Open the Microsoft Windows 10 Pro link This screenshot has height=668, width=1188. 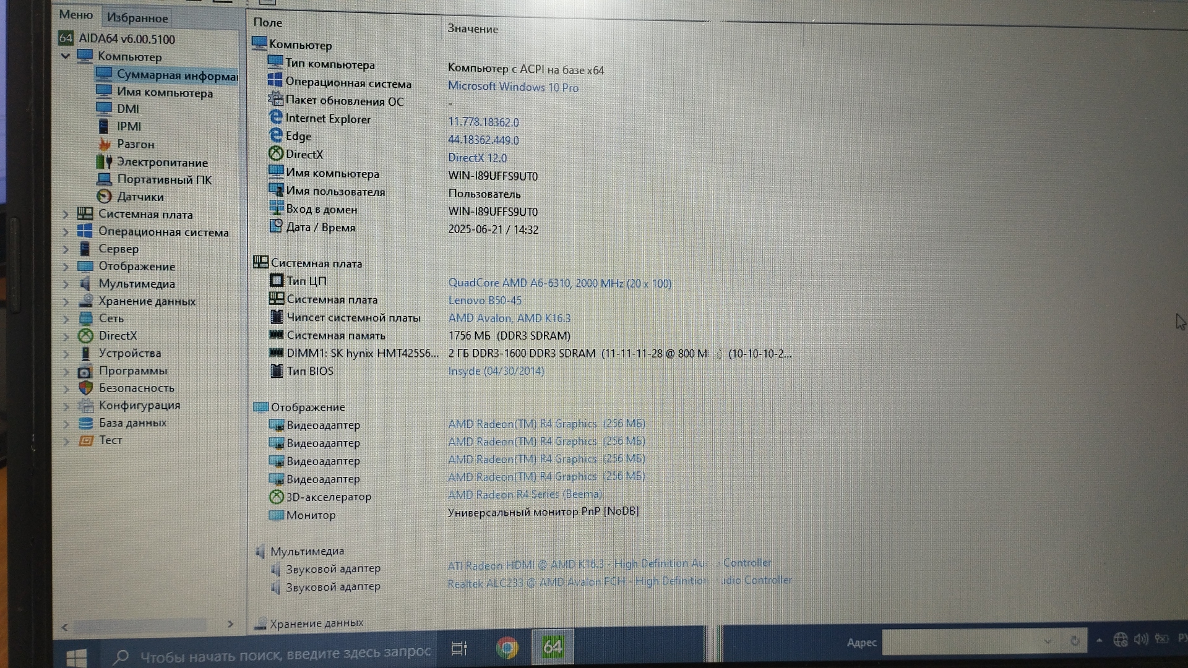513,87
